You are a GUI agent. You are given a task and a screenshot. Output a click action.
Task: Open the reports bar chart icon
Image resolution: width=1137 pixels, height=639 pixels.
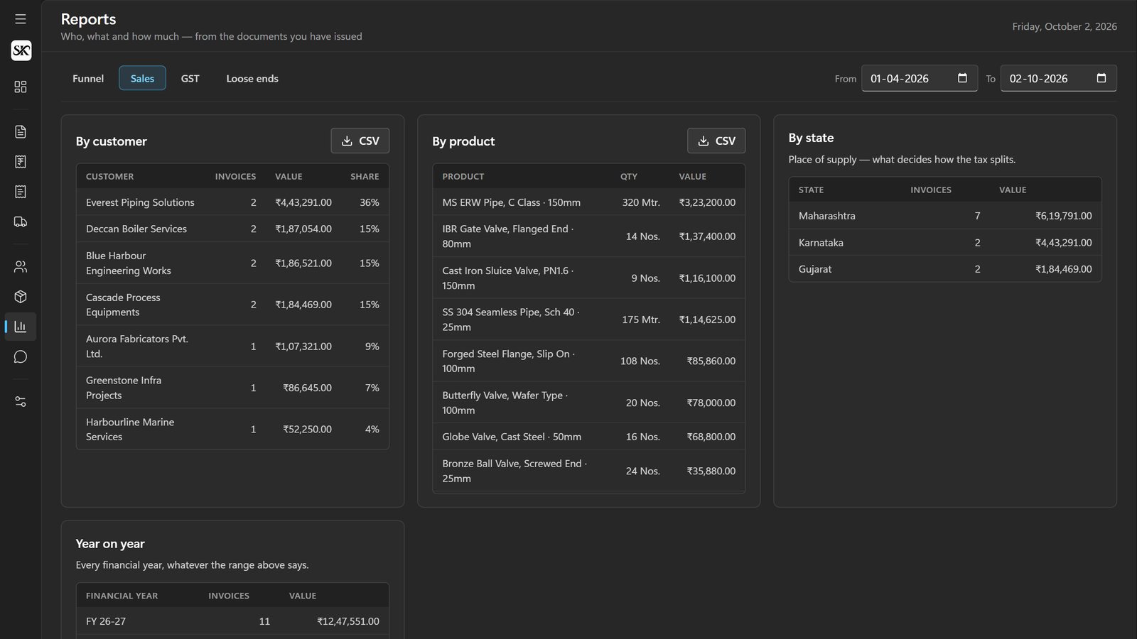(21, 327)
